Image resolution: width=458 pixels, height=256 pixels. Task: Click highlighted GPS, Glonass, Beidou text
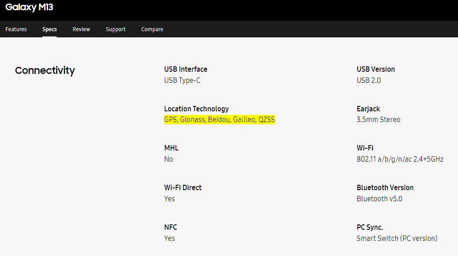219,119
